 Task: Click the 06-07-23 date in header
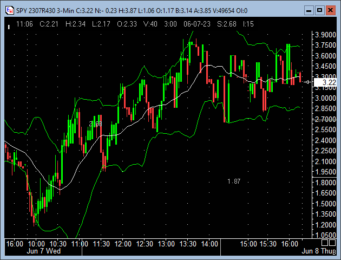[197, 24]
